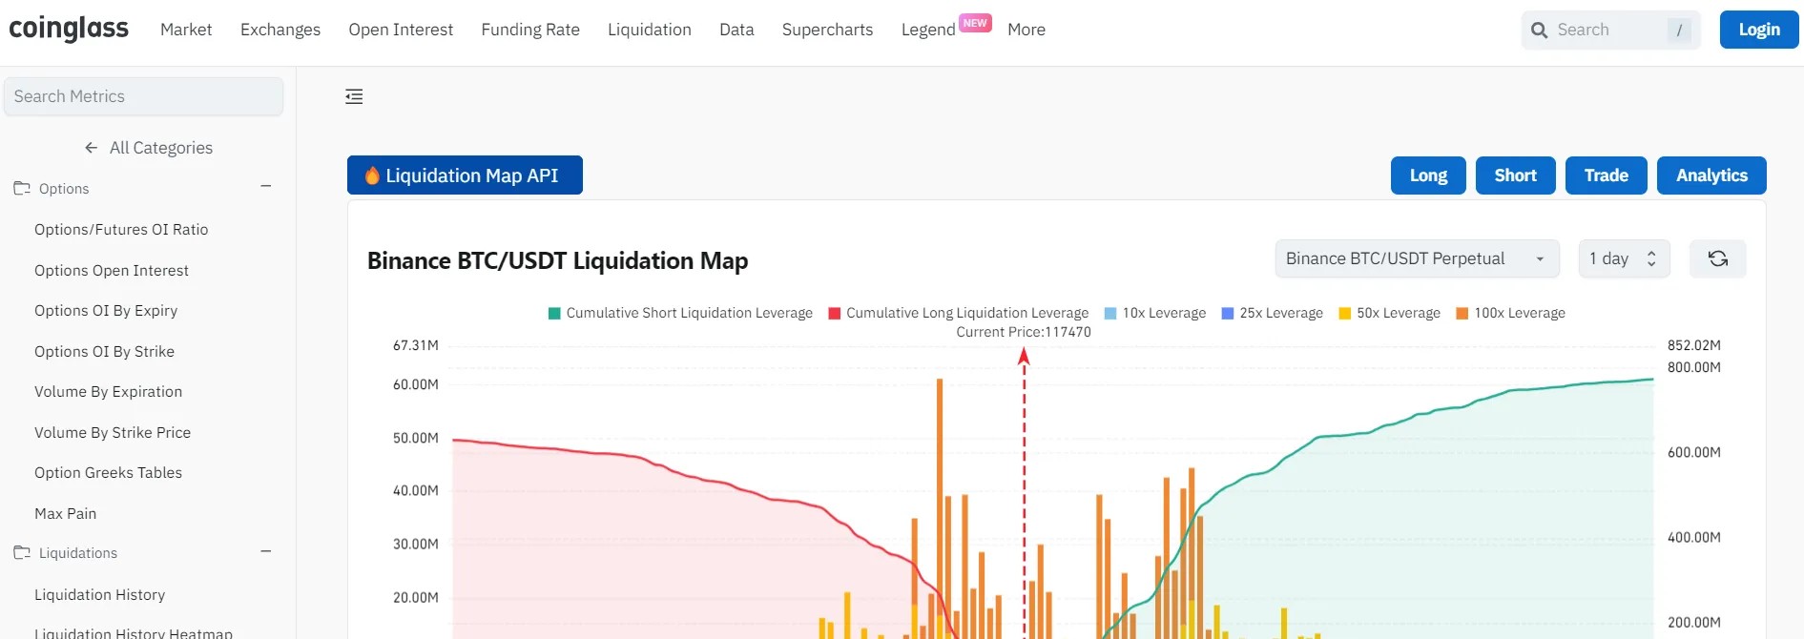
Task: Open Option Greeks Tables metric
Action: click(108, 473)
